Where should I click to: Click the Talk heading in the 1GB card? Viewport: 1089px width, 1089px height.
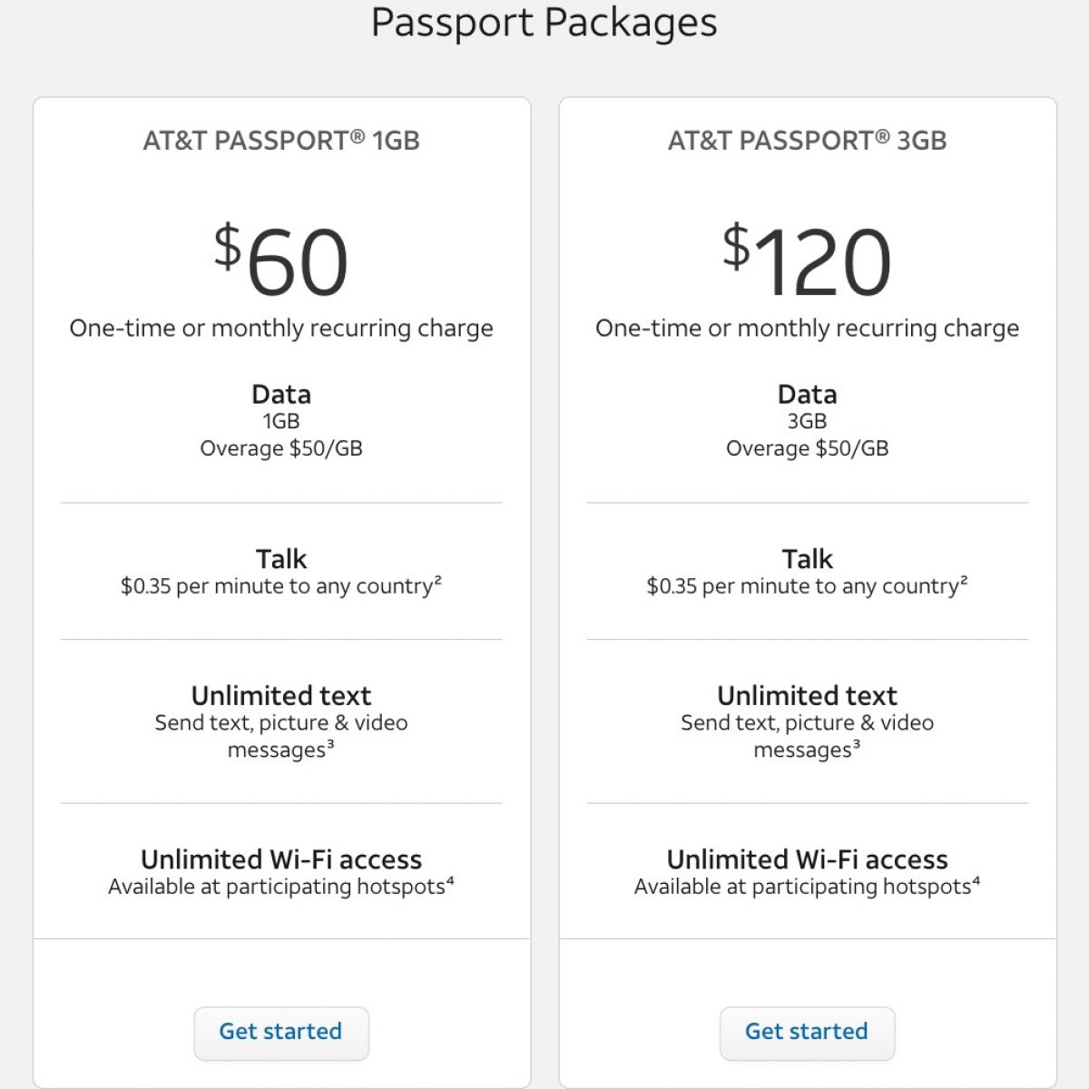click(281, 558)
